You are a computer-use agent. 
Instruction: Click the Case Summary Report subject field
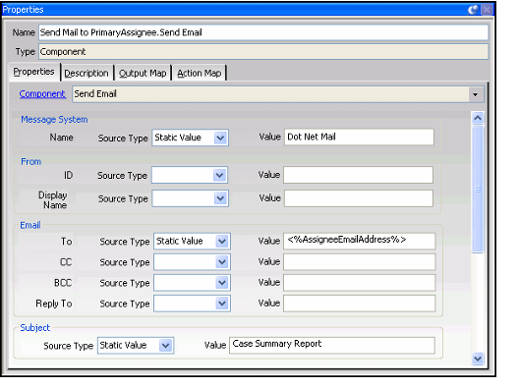pyautogui.click(x=332, y=346)
